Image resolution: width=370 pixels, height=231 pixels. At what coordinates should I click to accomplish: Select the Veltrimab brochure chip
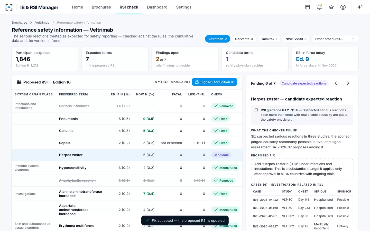tap(218, 39)
